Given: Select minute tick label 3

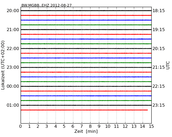Looking at the screenshot, I should pos(47,126).
